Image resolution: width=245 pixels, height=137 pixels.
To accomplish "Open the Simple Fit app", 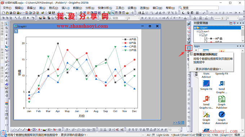I will pos(206,85).
